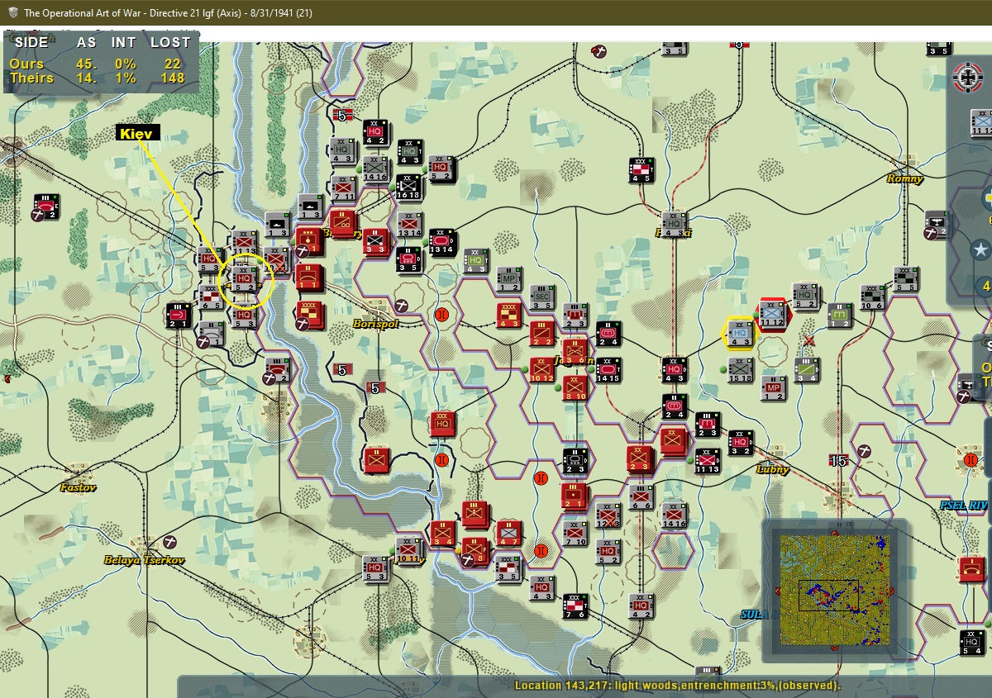Click the minimap overview thumbnail
The width and height of the screenshot is (992, 698).
pyautogui.click(x=833, y=590)
